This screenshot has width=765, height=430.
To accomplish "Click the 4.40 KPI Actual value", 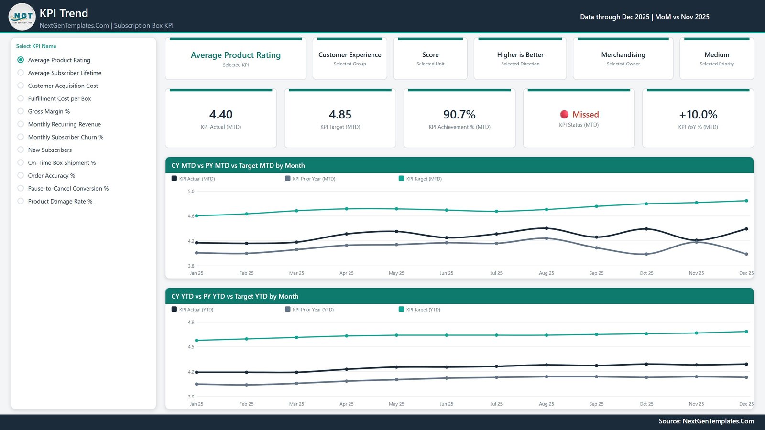I will point(221,115).
